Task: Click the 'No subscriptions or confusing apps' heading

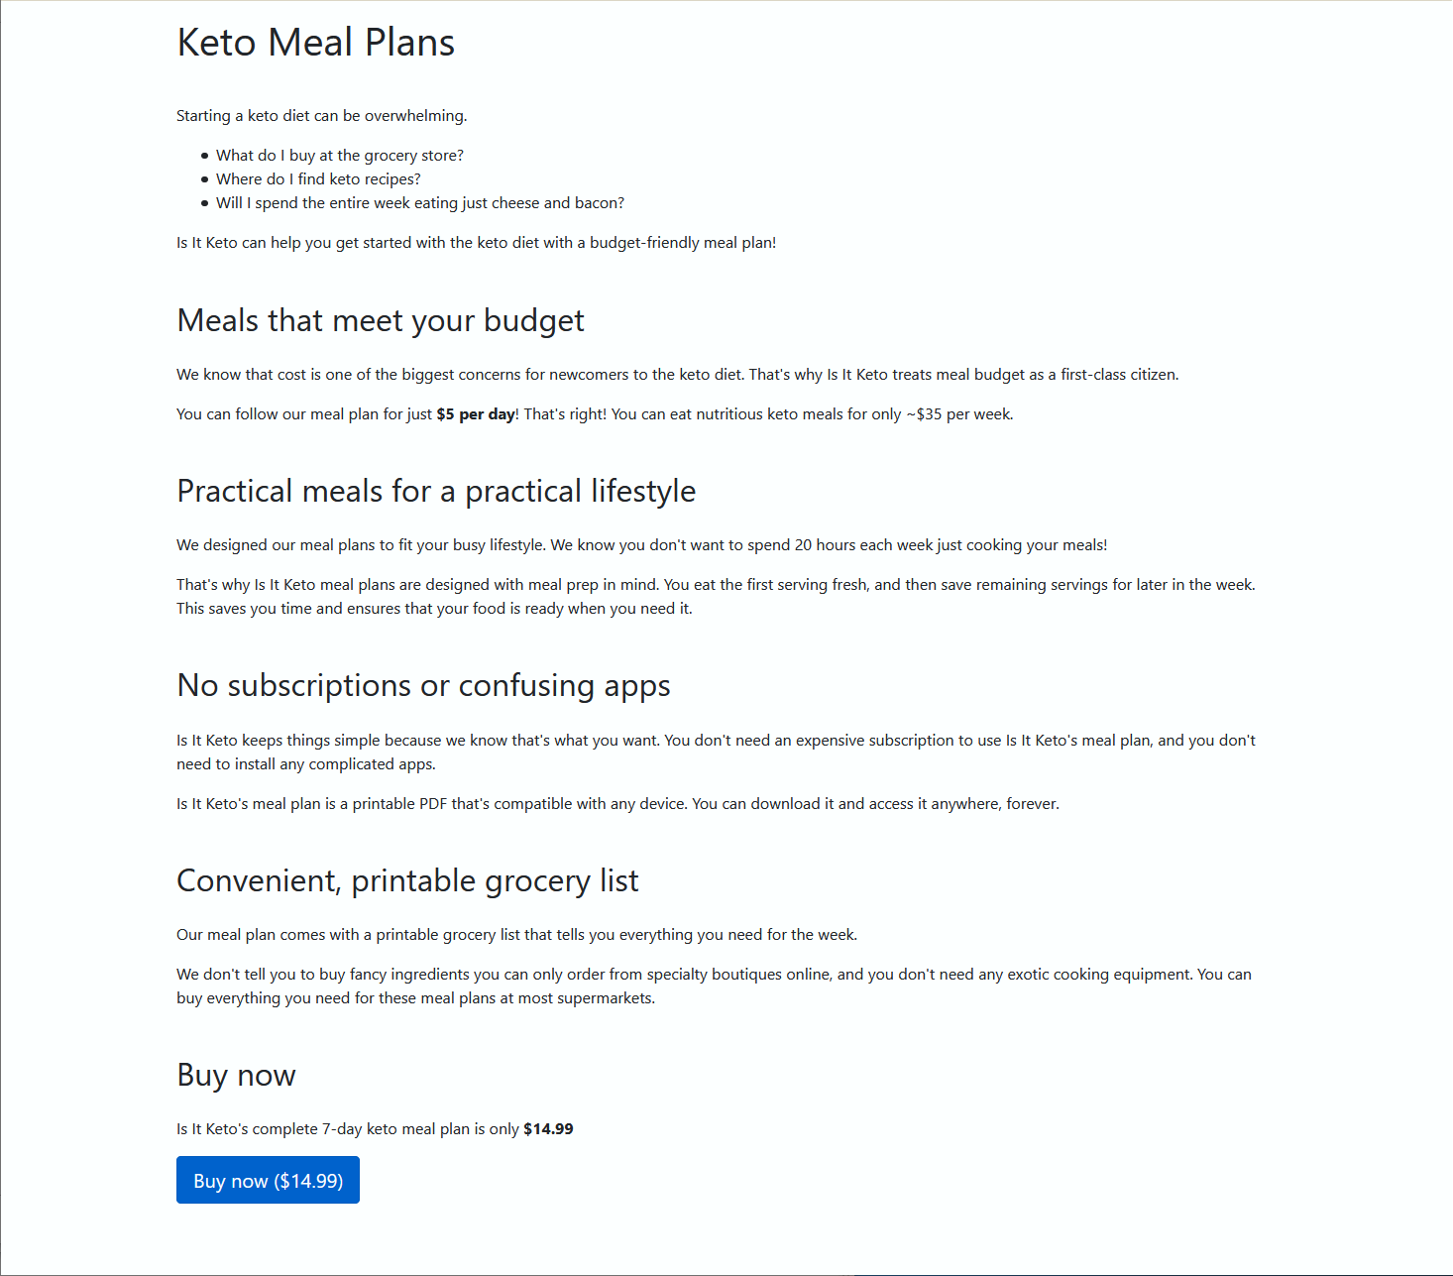Action: pos(423,686)
